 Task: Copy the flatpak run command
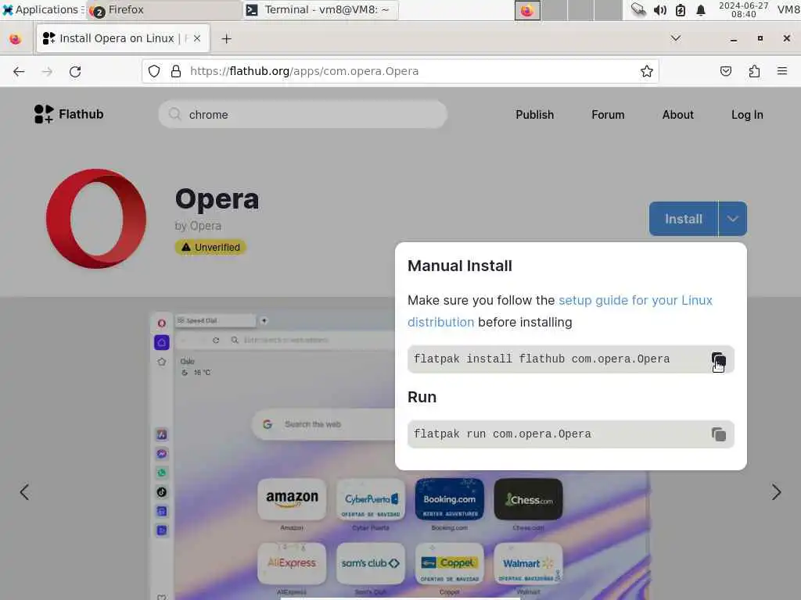point(718,434)
